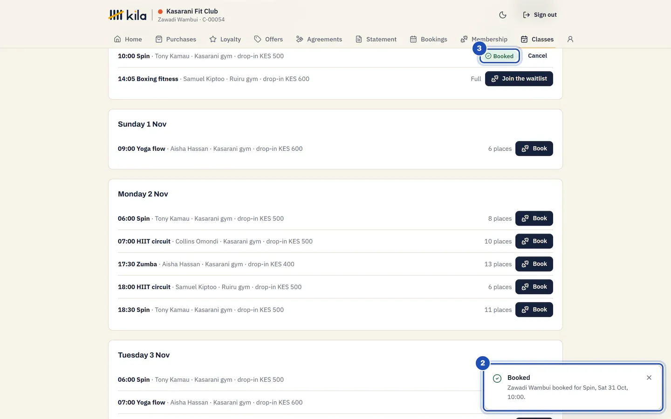Image resolution: width=671 pixels, height=419 pixels.
Task: Book Monday 18:00 HIIT circuit
Action: 534,287
